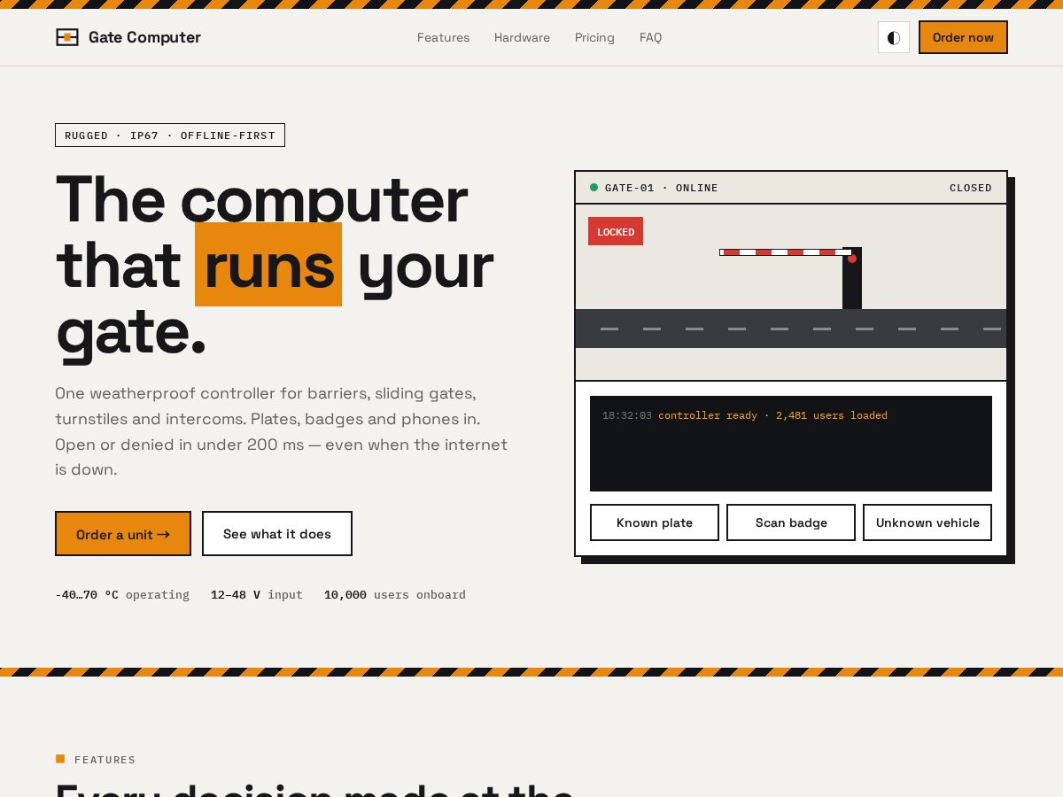Click the GATE-01 · ONLINE label
The height and width of the screenshot is (797, 1063).
(x=662, y=188)
